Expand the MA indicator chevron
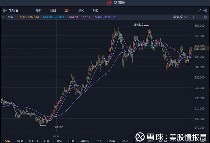 (4, 17)
